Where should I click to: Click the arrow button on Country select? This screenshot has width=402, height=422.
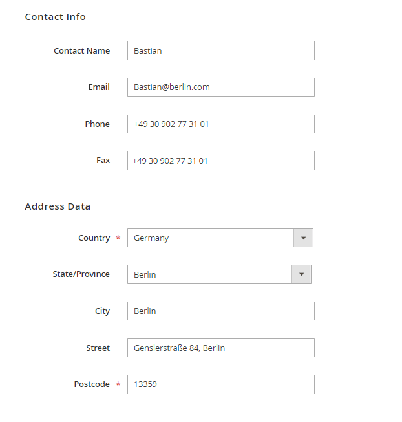point(303,238)
